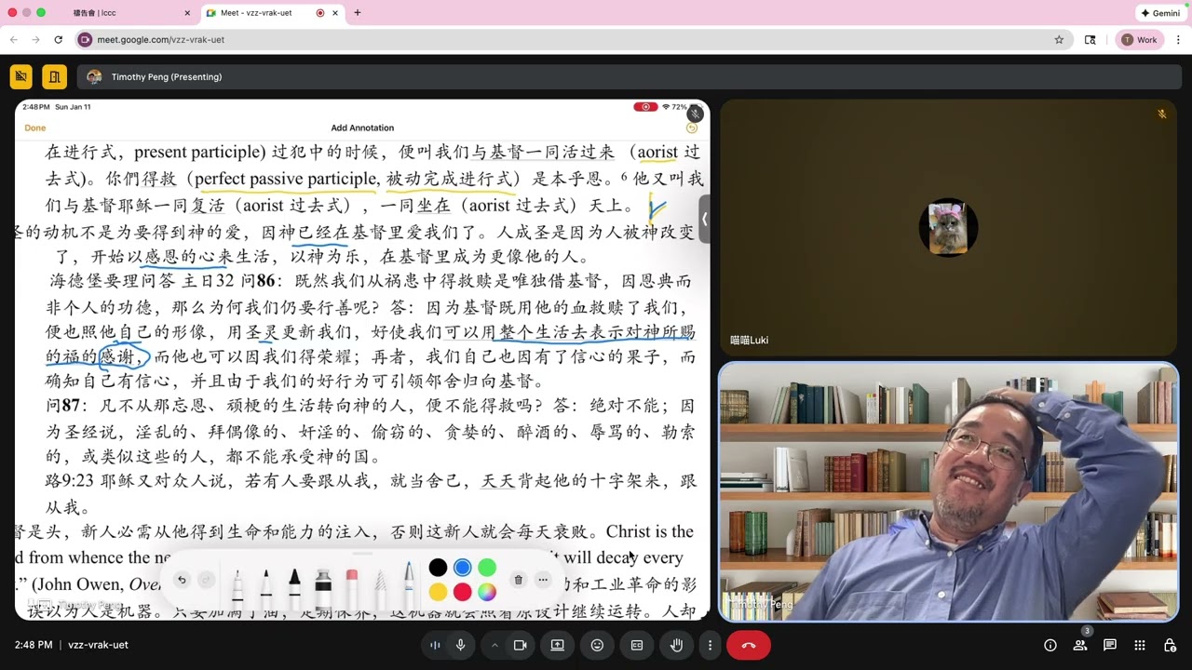Open the Gemini button in Chrome

pyautogui.click(x=1160, y=13)
